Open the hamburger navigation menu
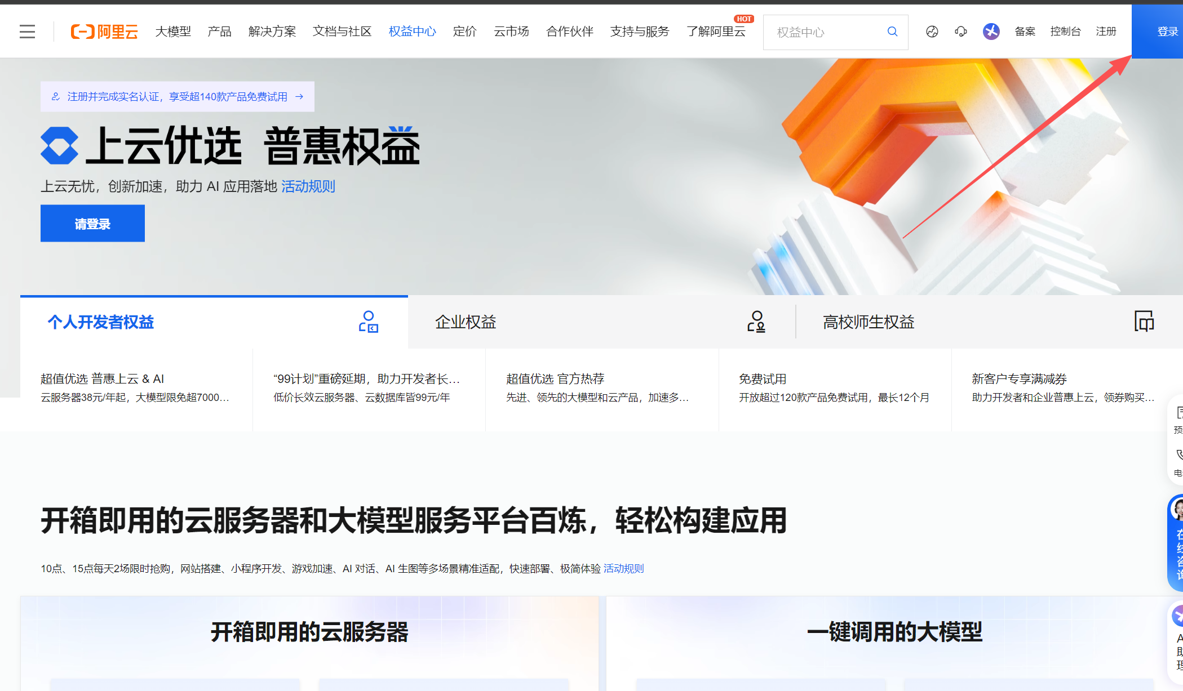The width and height of the screenshot is (1183, 691). tap(27, 32)
